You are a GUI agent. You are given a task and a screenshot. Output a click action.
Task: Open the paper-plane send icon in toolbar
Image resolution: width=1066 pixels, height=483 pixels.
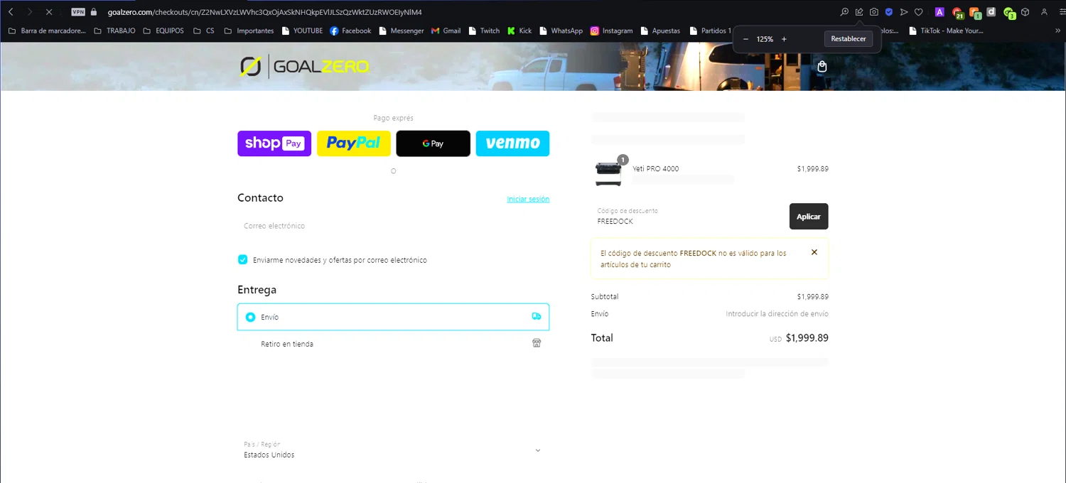[904, 12]
